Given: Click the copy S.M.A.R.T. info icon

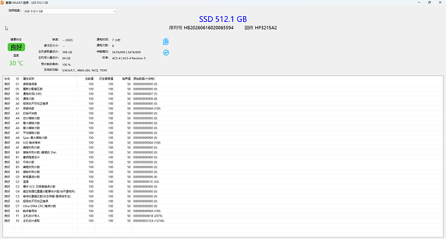Looking at the screenshot, I should pos(166,41).
